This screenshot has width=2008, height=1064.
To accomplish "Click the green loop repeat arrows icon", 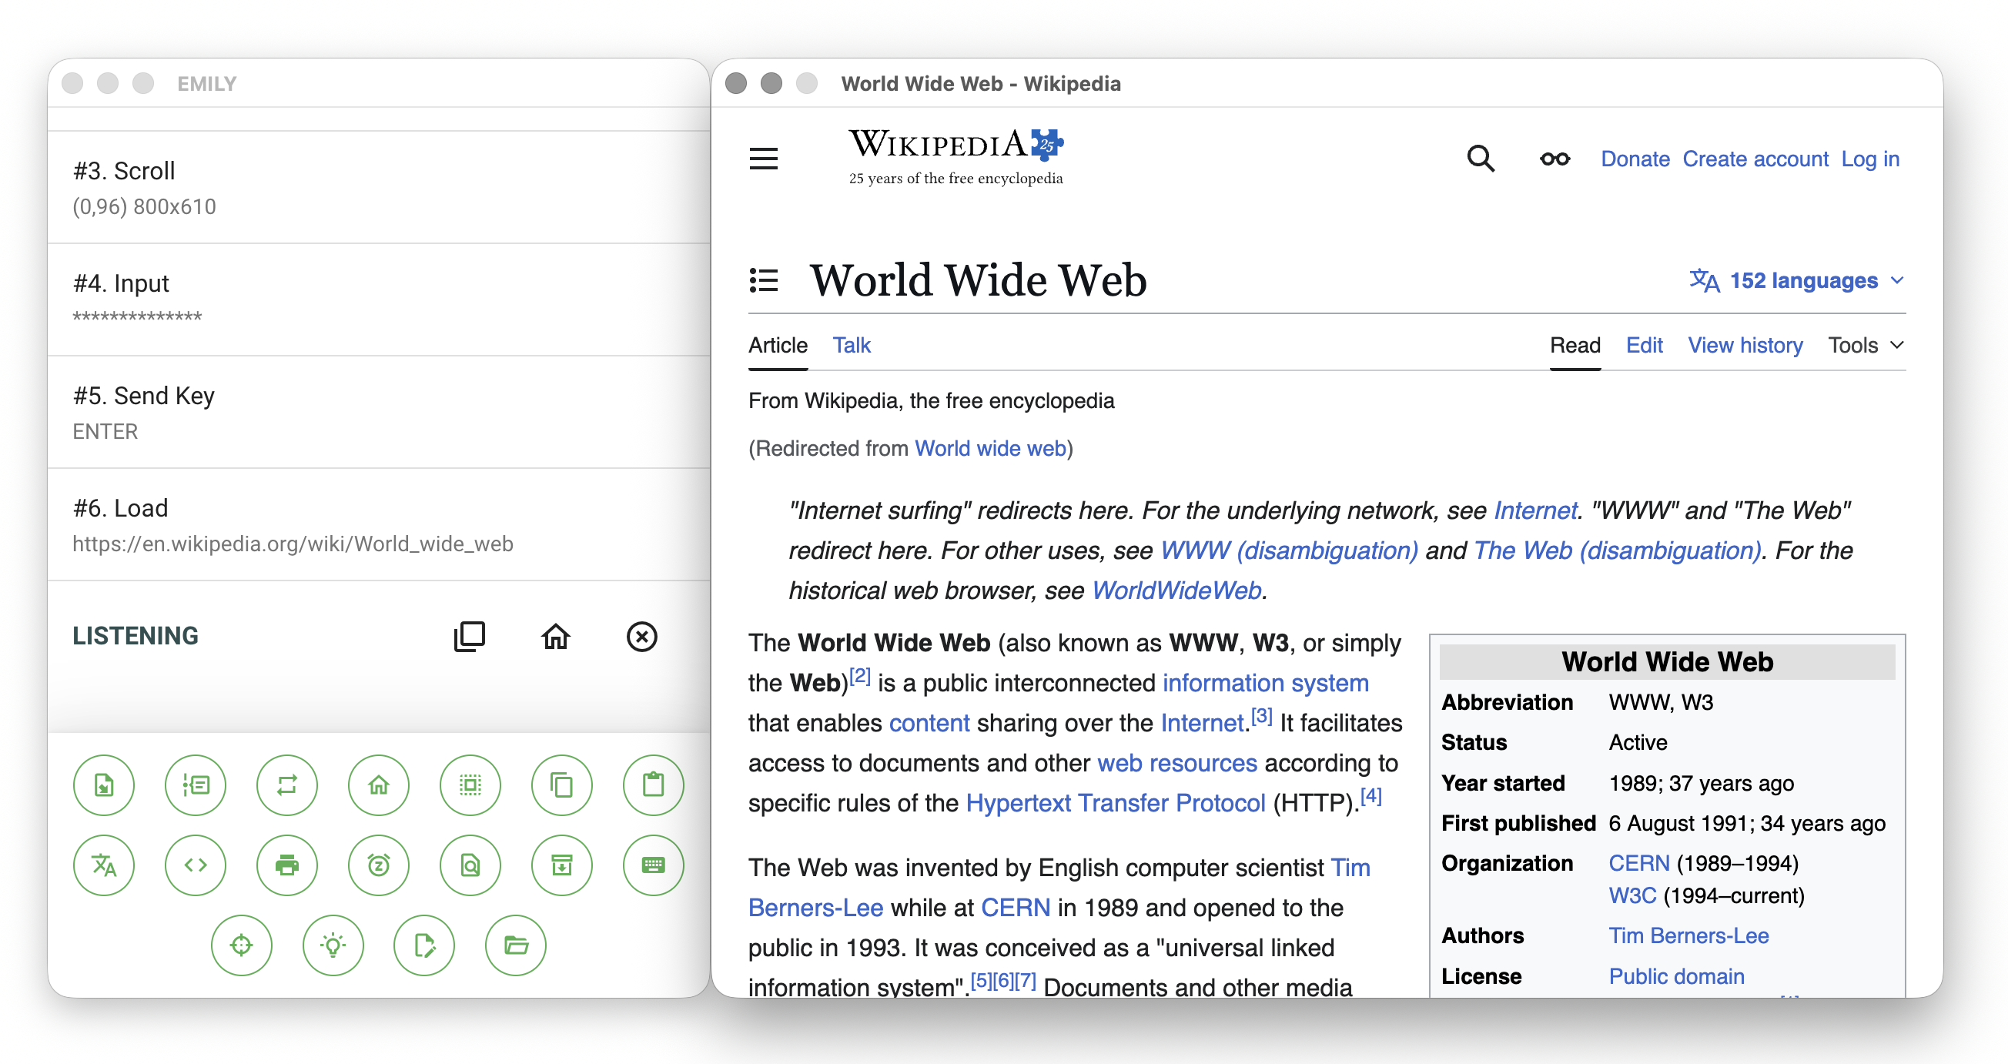I will point(287,785).
